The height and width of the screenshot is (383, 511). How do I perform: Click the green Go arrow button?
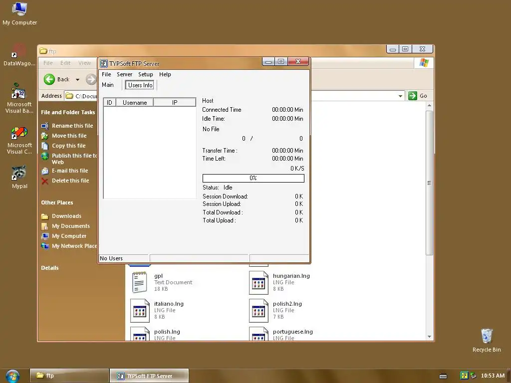[x=413, y=96]
